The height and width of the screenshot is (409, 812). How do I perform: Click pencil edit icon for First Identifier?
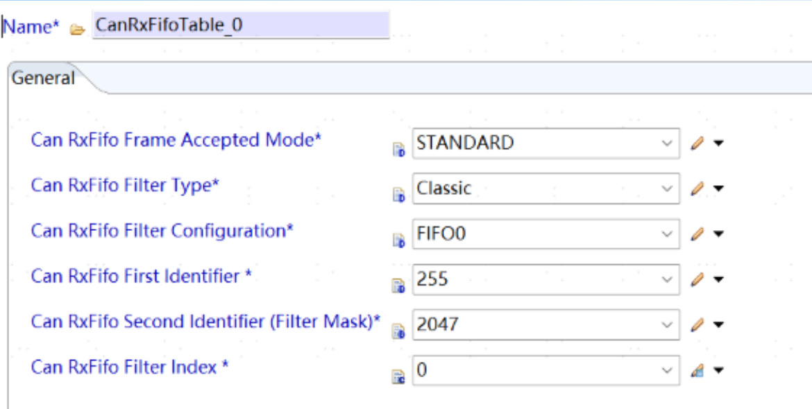click(x=697, y=280)
